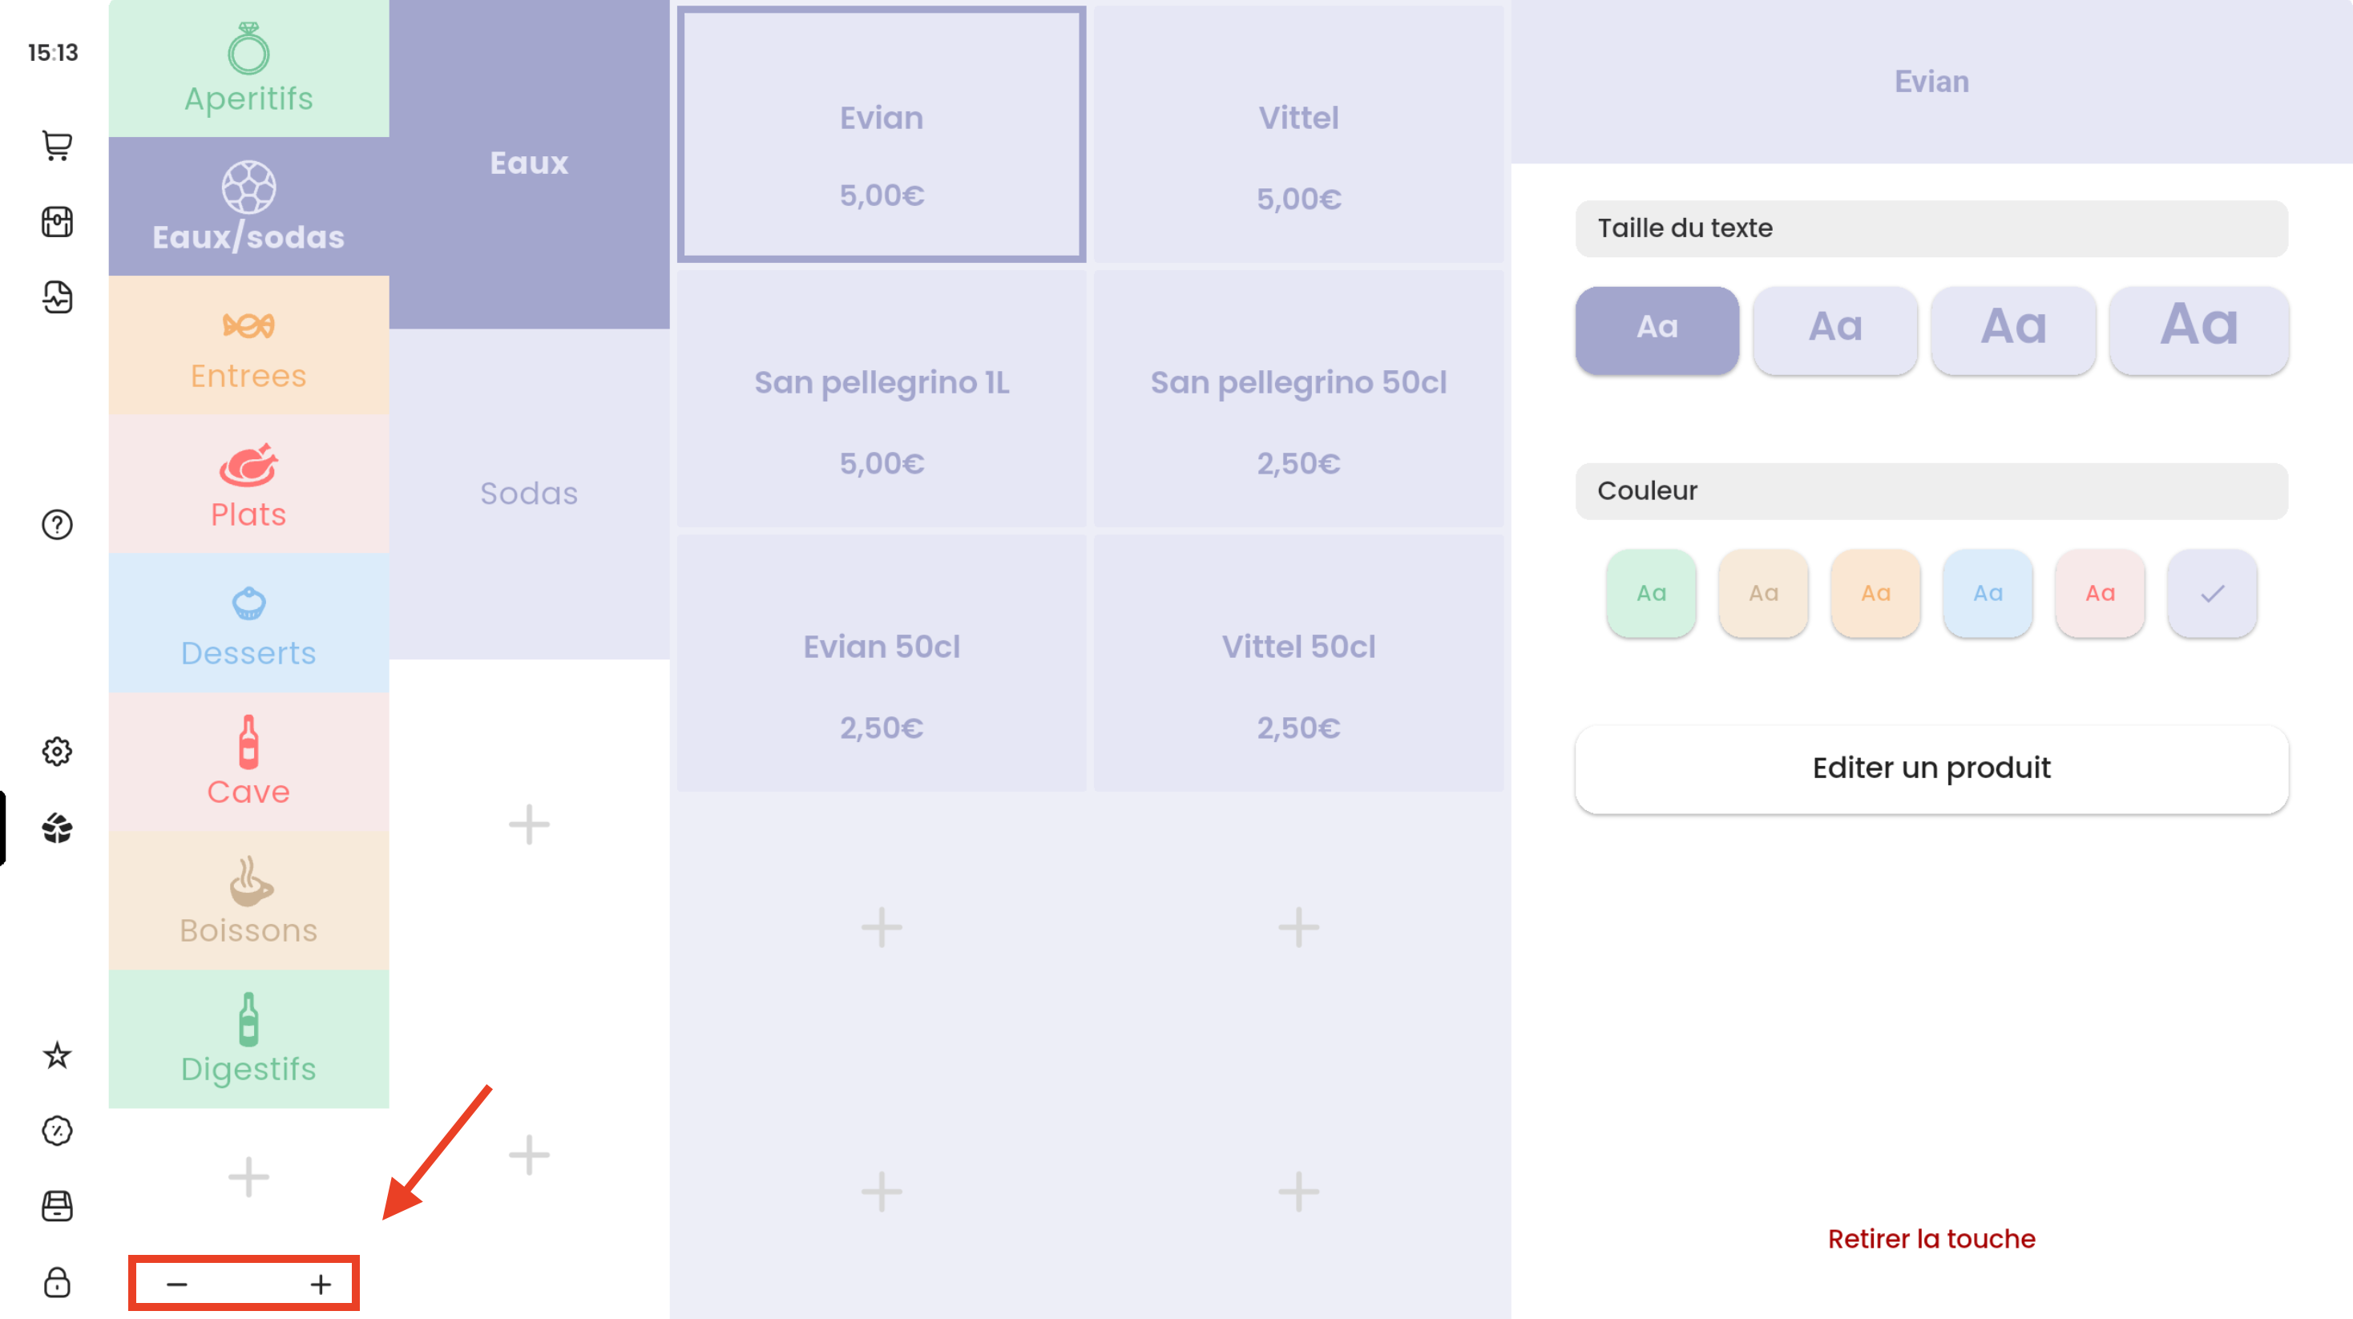The height and width of the screenshot is (1319, 2353).
Task: Open the discount percent badge icon
Action: (57, 1130)
